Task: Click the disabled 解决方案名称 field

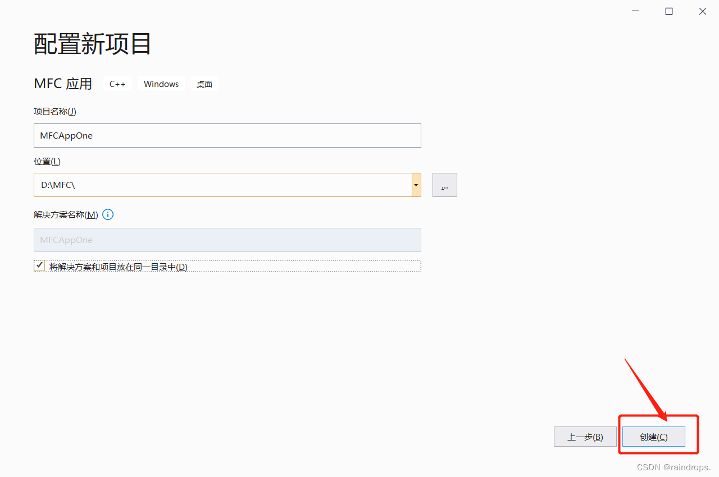Action: click(227, 240)
